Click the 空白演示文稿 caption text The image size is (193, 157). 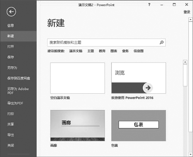(x=60, y=98)
